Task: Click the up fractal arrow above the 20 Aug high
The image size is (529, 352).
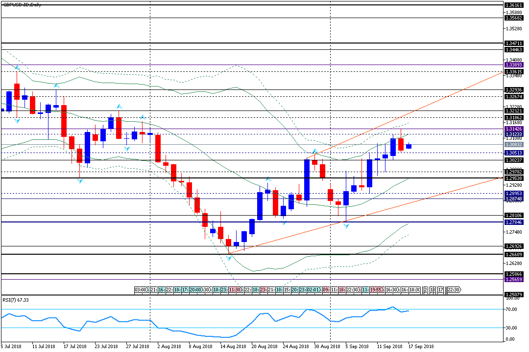Action: (268, 179)
